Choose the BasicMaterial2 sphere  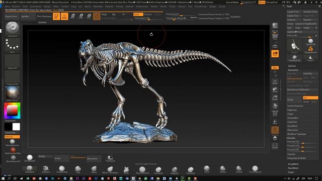[x=13, y=159]
